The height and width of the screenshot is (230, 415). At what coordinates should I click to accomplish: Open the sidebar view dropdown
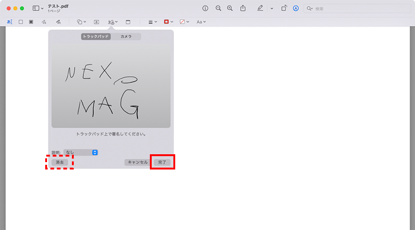[x=38, y=8]
